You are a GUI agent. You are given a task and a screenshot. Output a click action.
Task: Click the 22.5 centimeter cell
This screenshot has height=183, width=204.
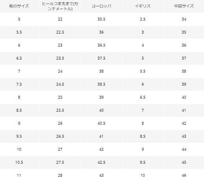coord(60,32)
